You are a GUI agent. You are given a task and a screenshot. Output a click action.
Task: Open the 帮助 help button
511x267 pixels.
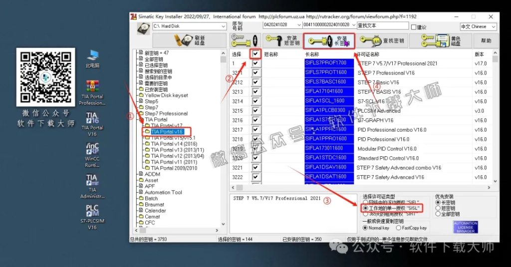point(486,40)
